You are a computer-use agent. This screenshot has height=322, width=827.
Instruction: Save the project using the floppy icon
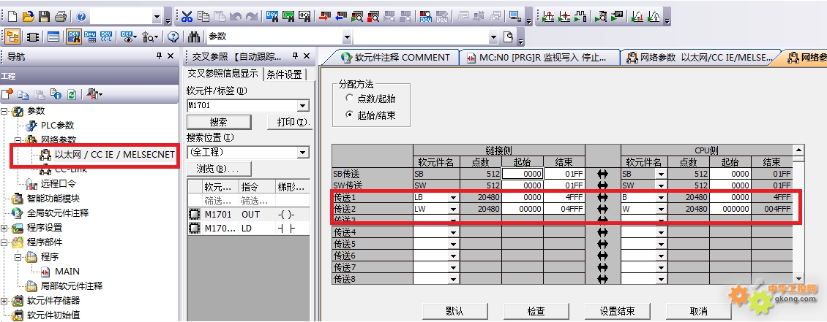tap(45, 16)
